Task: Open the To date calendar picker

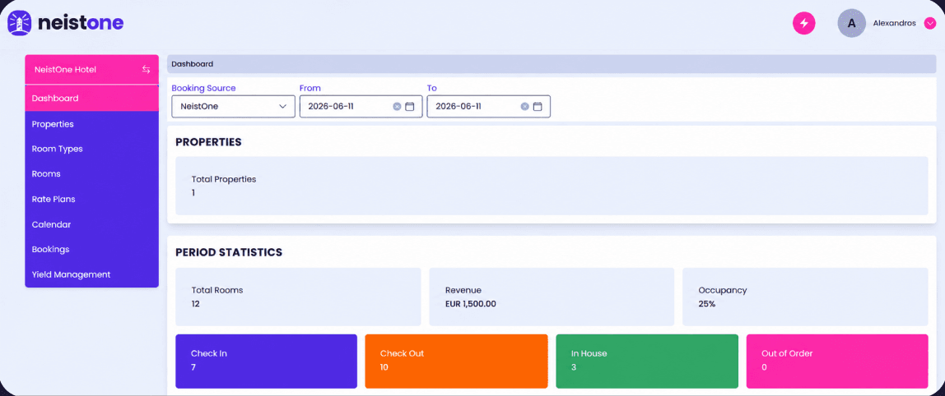Action: click(x=538, y=107)
